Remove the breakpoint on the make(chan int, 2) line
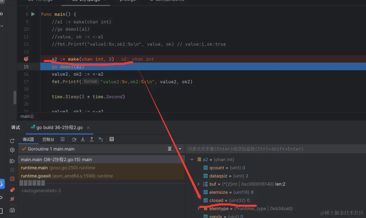The image size is (366, 218). click(26, 59)
